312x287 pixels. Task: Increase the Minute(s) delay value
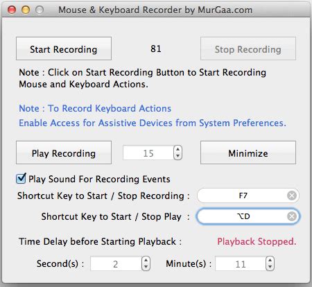tap(270, 260)
